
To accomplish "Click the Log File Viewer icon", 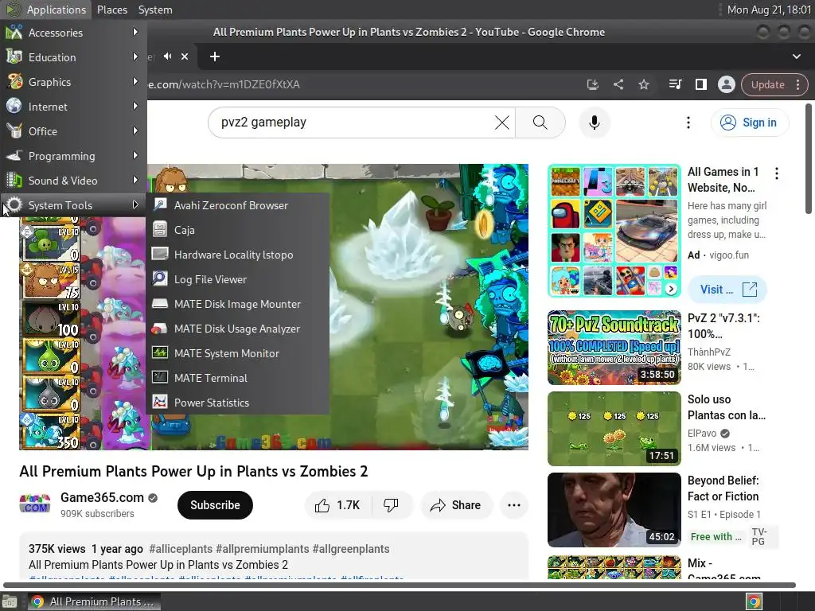I will (x=159, y=279).
